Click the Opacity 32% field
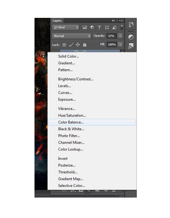The height and width of the screenshot is (218, 170). pyautogui.click(x=112, y=36)
